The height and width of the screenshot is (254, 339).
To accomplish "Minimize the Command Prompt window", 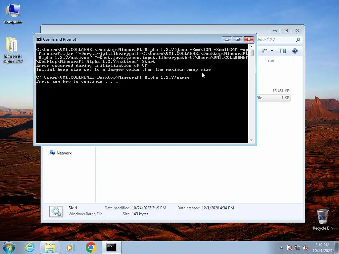I will 227,39.
